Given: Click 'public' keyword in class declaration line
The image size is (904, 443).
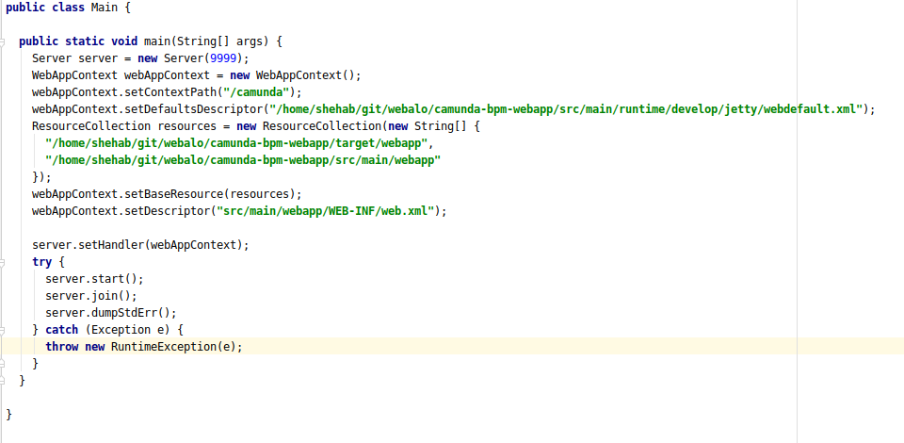Looking at the screenshot, I should [25, 8].
